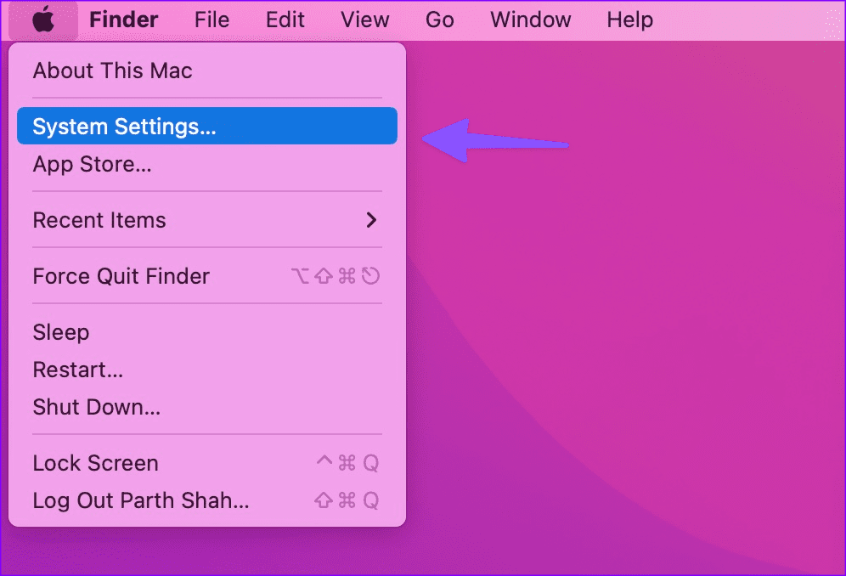The height and width of the screenshot is (576, 846).
Task: Select Log Out Parth Shah…
Action: tap(207, 500)
